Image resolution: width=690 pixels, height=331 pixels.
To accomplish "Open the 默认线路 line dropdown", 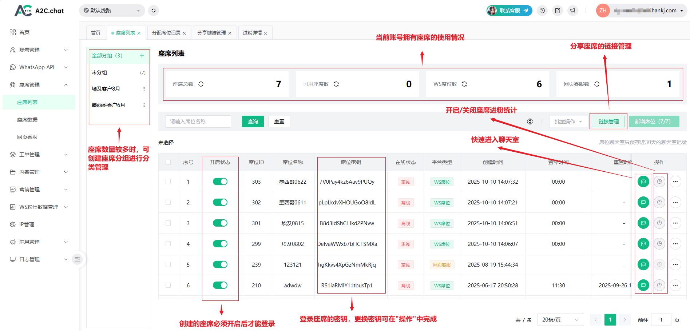I will pyautogui.click(x=112, y=11).
